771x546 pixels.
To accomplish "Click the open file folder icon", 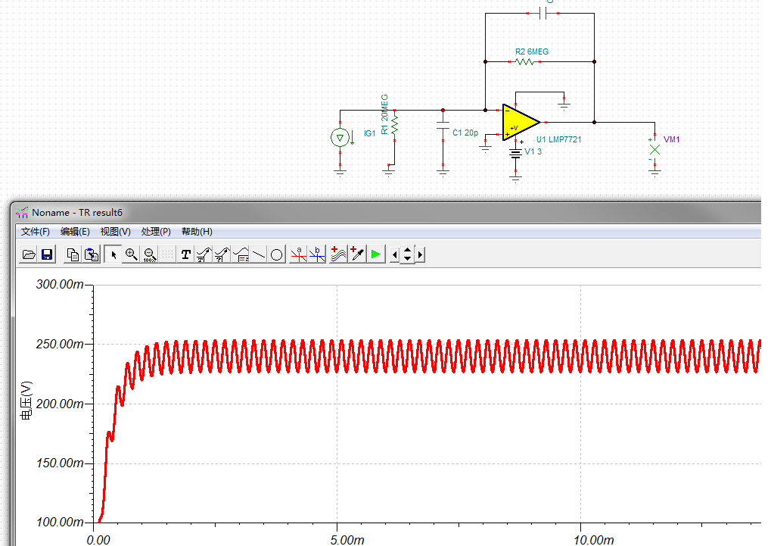I will pyautogui.click(x=29, y=255).
